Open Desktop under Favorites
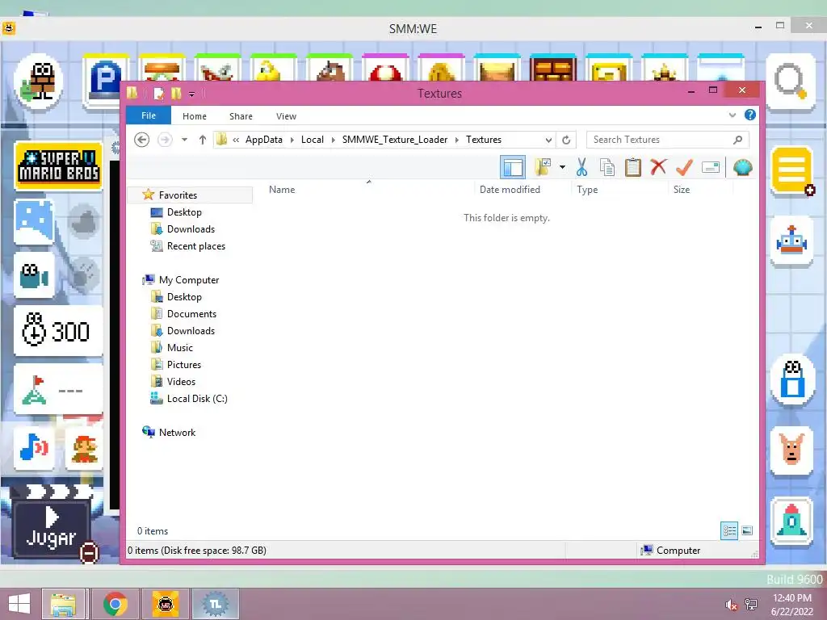The height and width of the screenshot is (620, 827). pos(184,212)
